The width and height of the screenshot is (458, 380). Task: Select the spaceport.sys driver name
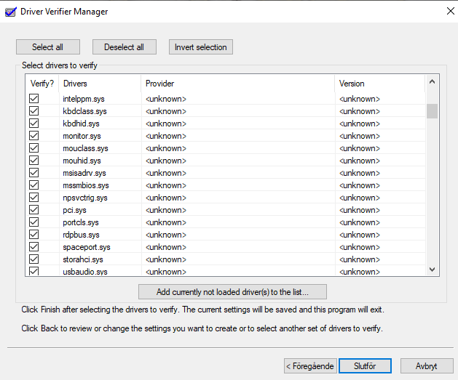coord(87,247)
